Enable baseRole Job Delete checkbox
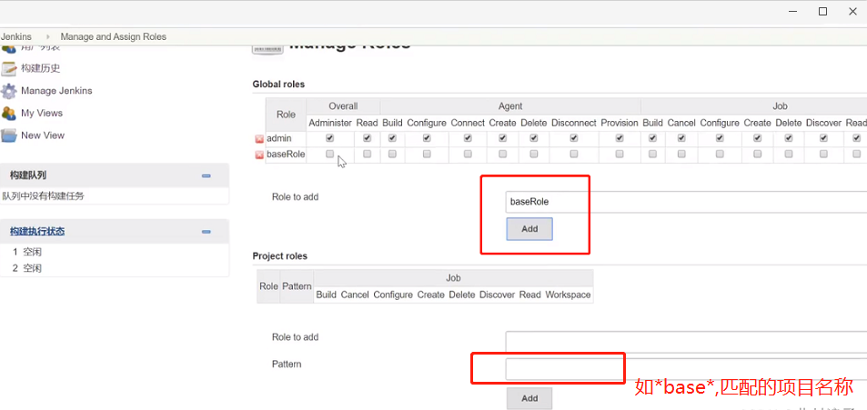 (x=789, y=155)
